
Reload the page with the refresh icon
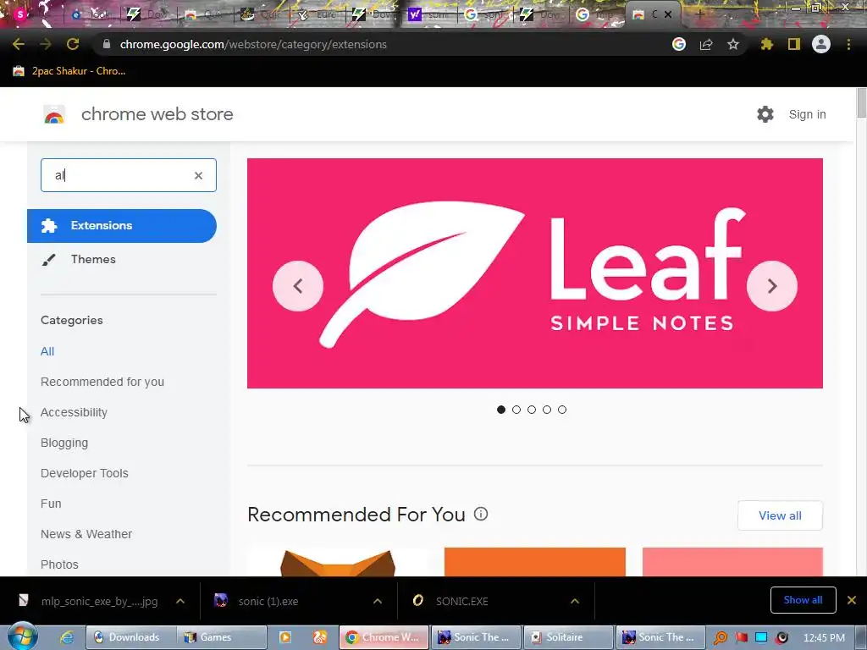(x=73, y=44)
